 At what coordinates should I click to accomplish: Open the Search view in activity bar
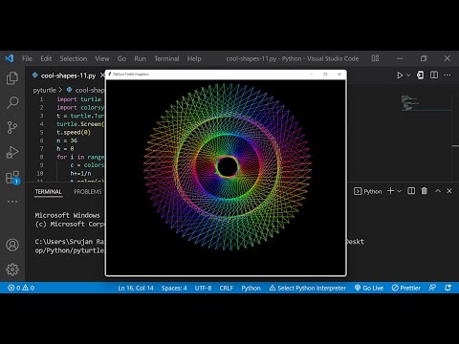click(x=12, y=102)
